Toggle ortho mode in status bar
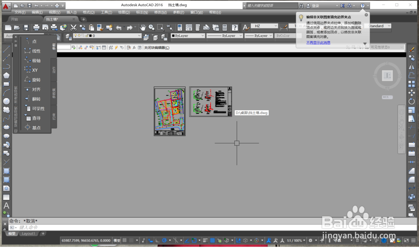The height and width of the screenshot is (250, 419). 158,240
